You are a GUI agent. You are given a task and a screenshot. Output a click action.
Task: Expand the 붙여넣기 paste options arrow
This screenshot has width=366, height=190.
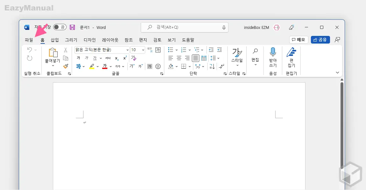pyautogui.click(x=53, y=66)
